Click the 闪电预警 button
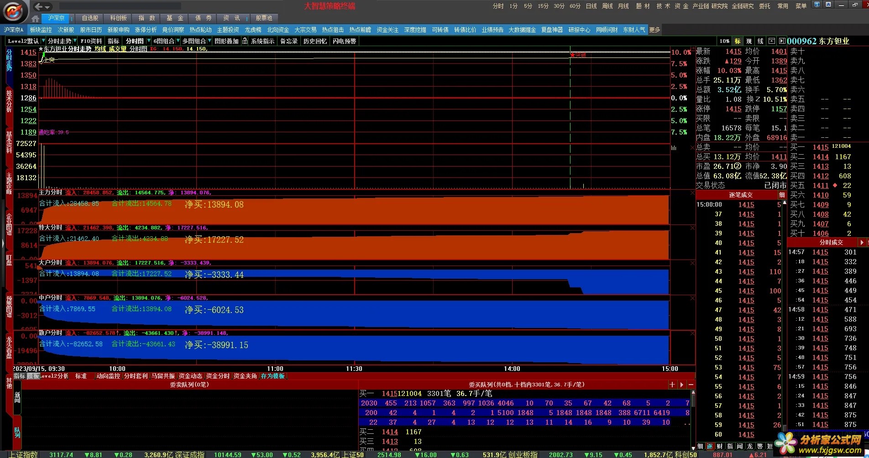Screen dimensions: 869x458 (344, 41)
